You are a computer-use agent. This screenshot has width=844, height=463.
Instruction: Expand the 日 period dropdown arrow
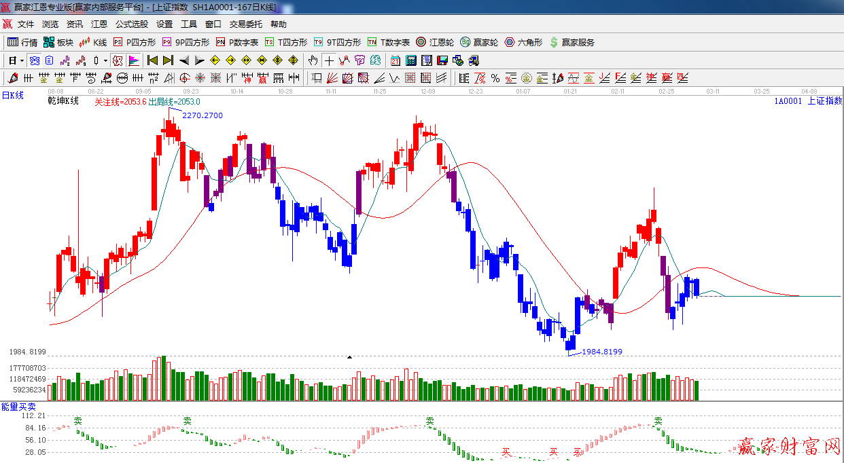pos(22,60)
